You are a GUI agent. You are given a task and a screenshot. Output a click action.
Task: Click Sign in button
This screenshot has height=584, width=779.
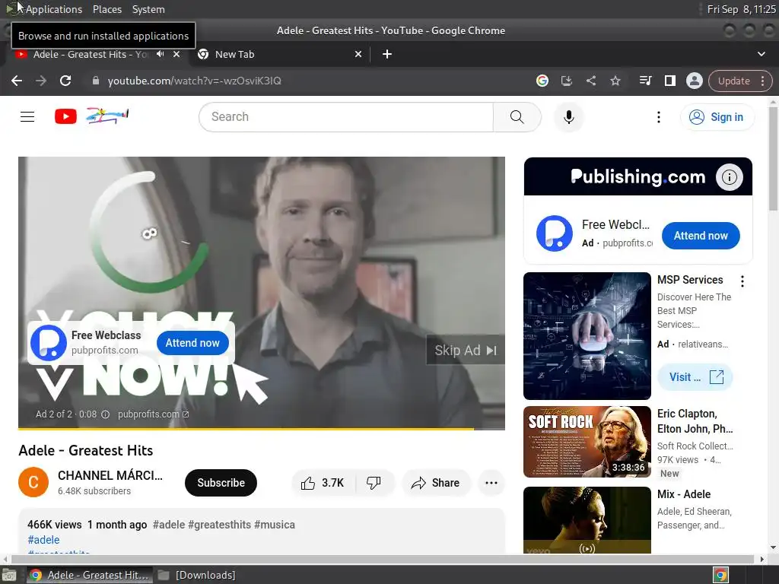click(717, 116)
